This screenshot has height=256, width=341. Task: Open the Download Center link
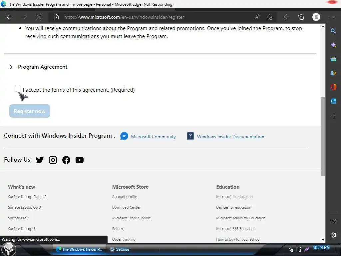[126, 207]
